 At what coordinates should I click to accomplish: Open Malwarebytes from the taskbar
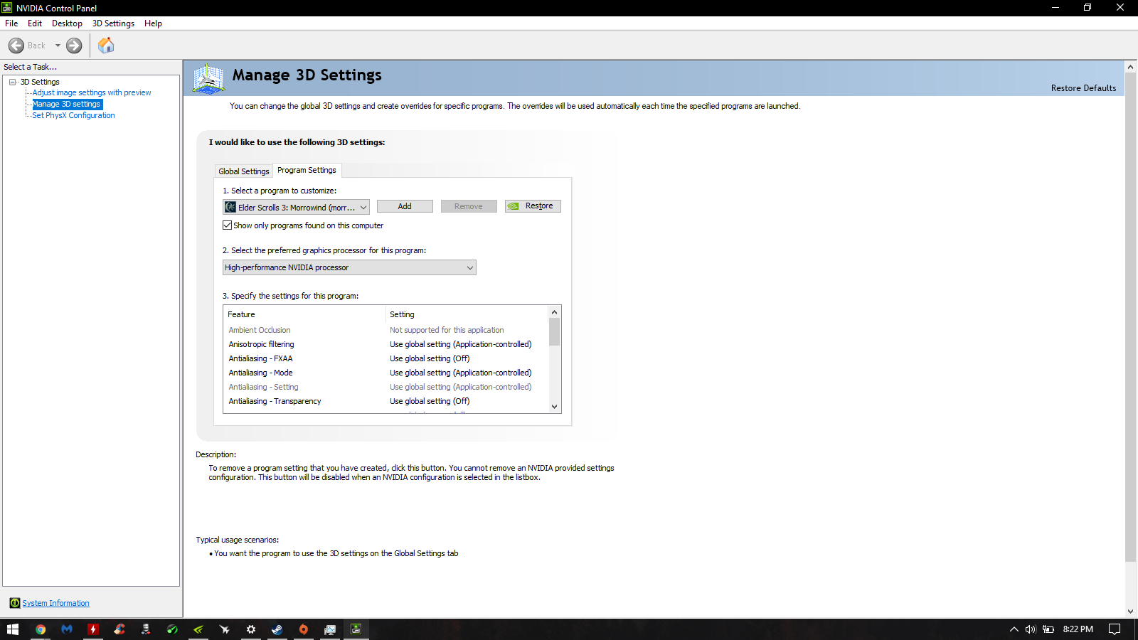(x=67, y=629)
